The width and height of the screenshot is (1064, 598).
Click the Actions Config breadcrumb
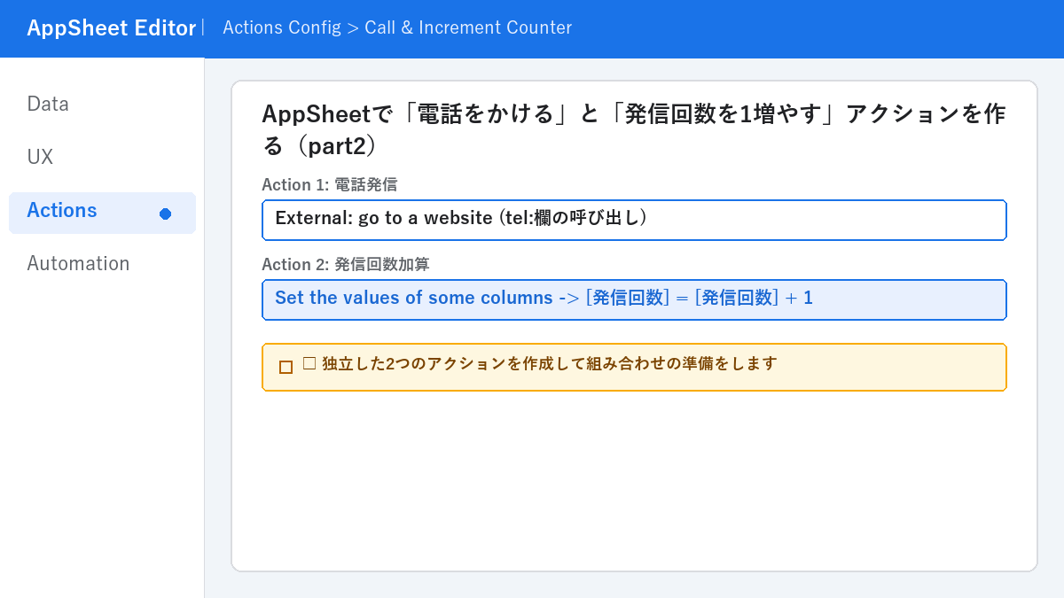pyautogui.click(x=397, y=27)
